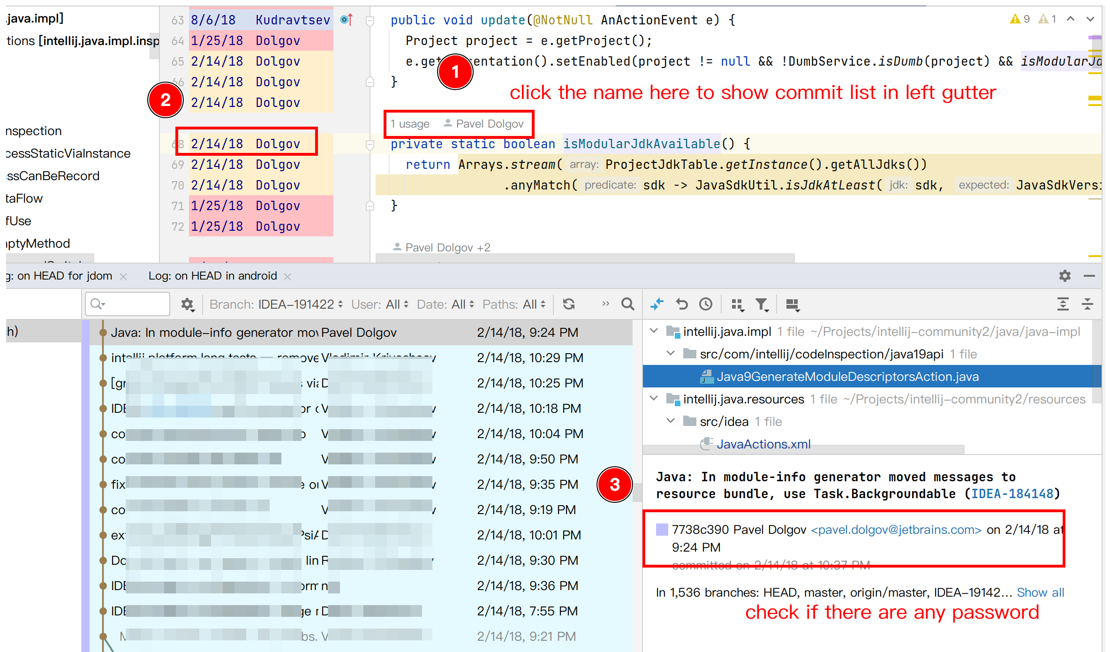Viewport: 1110px width, 652px height.
Task: Refresh the VCS log
Action: (569, 304)
